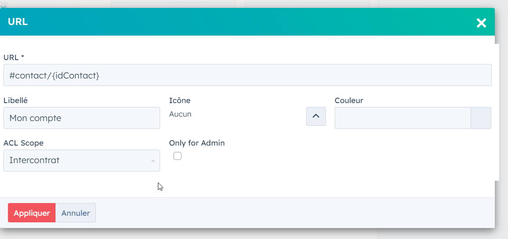Click the Only for Admin label
The image size is (508, 239).
(197, 143)
